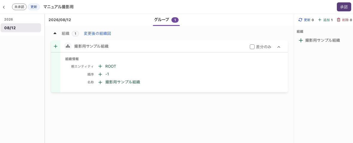Click the plus icon beside 名称 value
The image size is (353, 143).
[100, 82]
